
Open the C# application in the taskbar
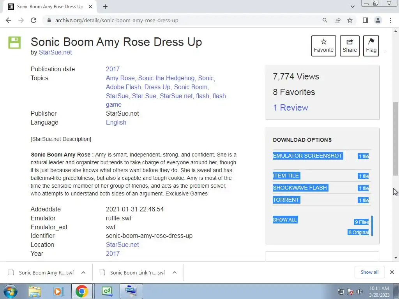[x=107, y=292]
